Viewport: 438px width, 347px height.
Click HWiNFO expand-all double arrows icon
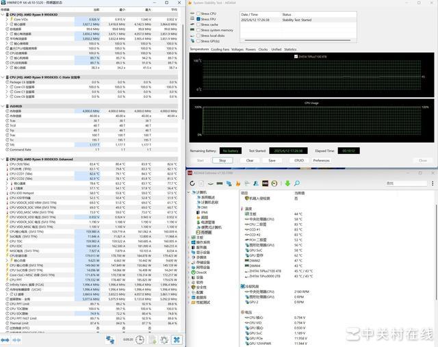[5, 340]
